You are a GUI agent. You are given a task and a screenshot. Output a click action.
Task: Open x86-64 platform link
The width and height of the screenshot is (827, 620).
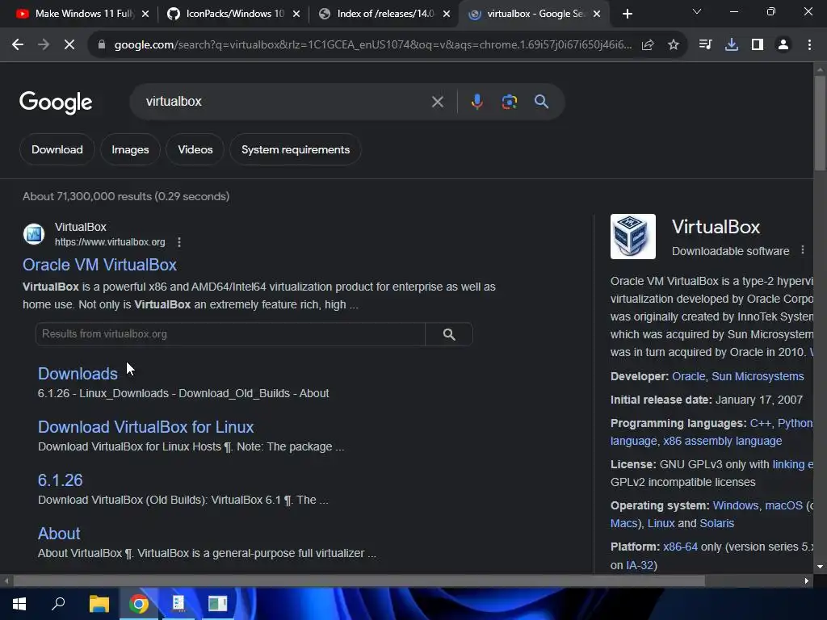pos(680,547)
